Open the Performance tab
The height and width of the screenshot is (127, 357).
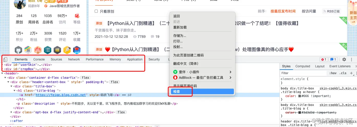coord(95,59)
